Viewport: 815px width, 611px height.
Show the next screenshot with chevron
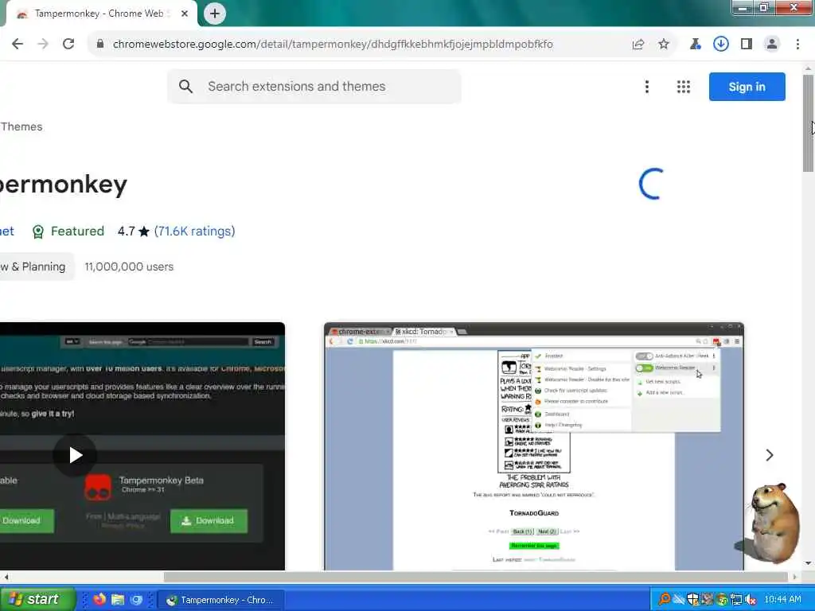click(770, 455)
